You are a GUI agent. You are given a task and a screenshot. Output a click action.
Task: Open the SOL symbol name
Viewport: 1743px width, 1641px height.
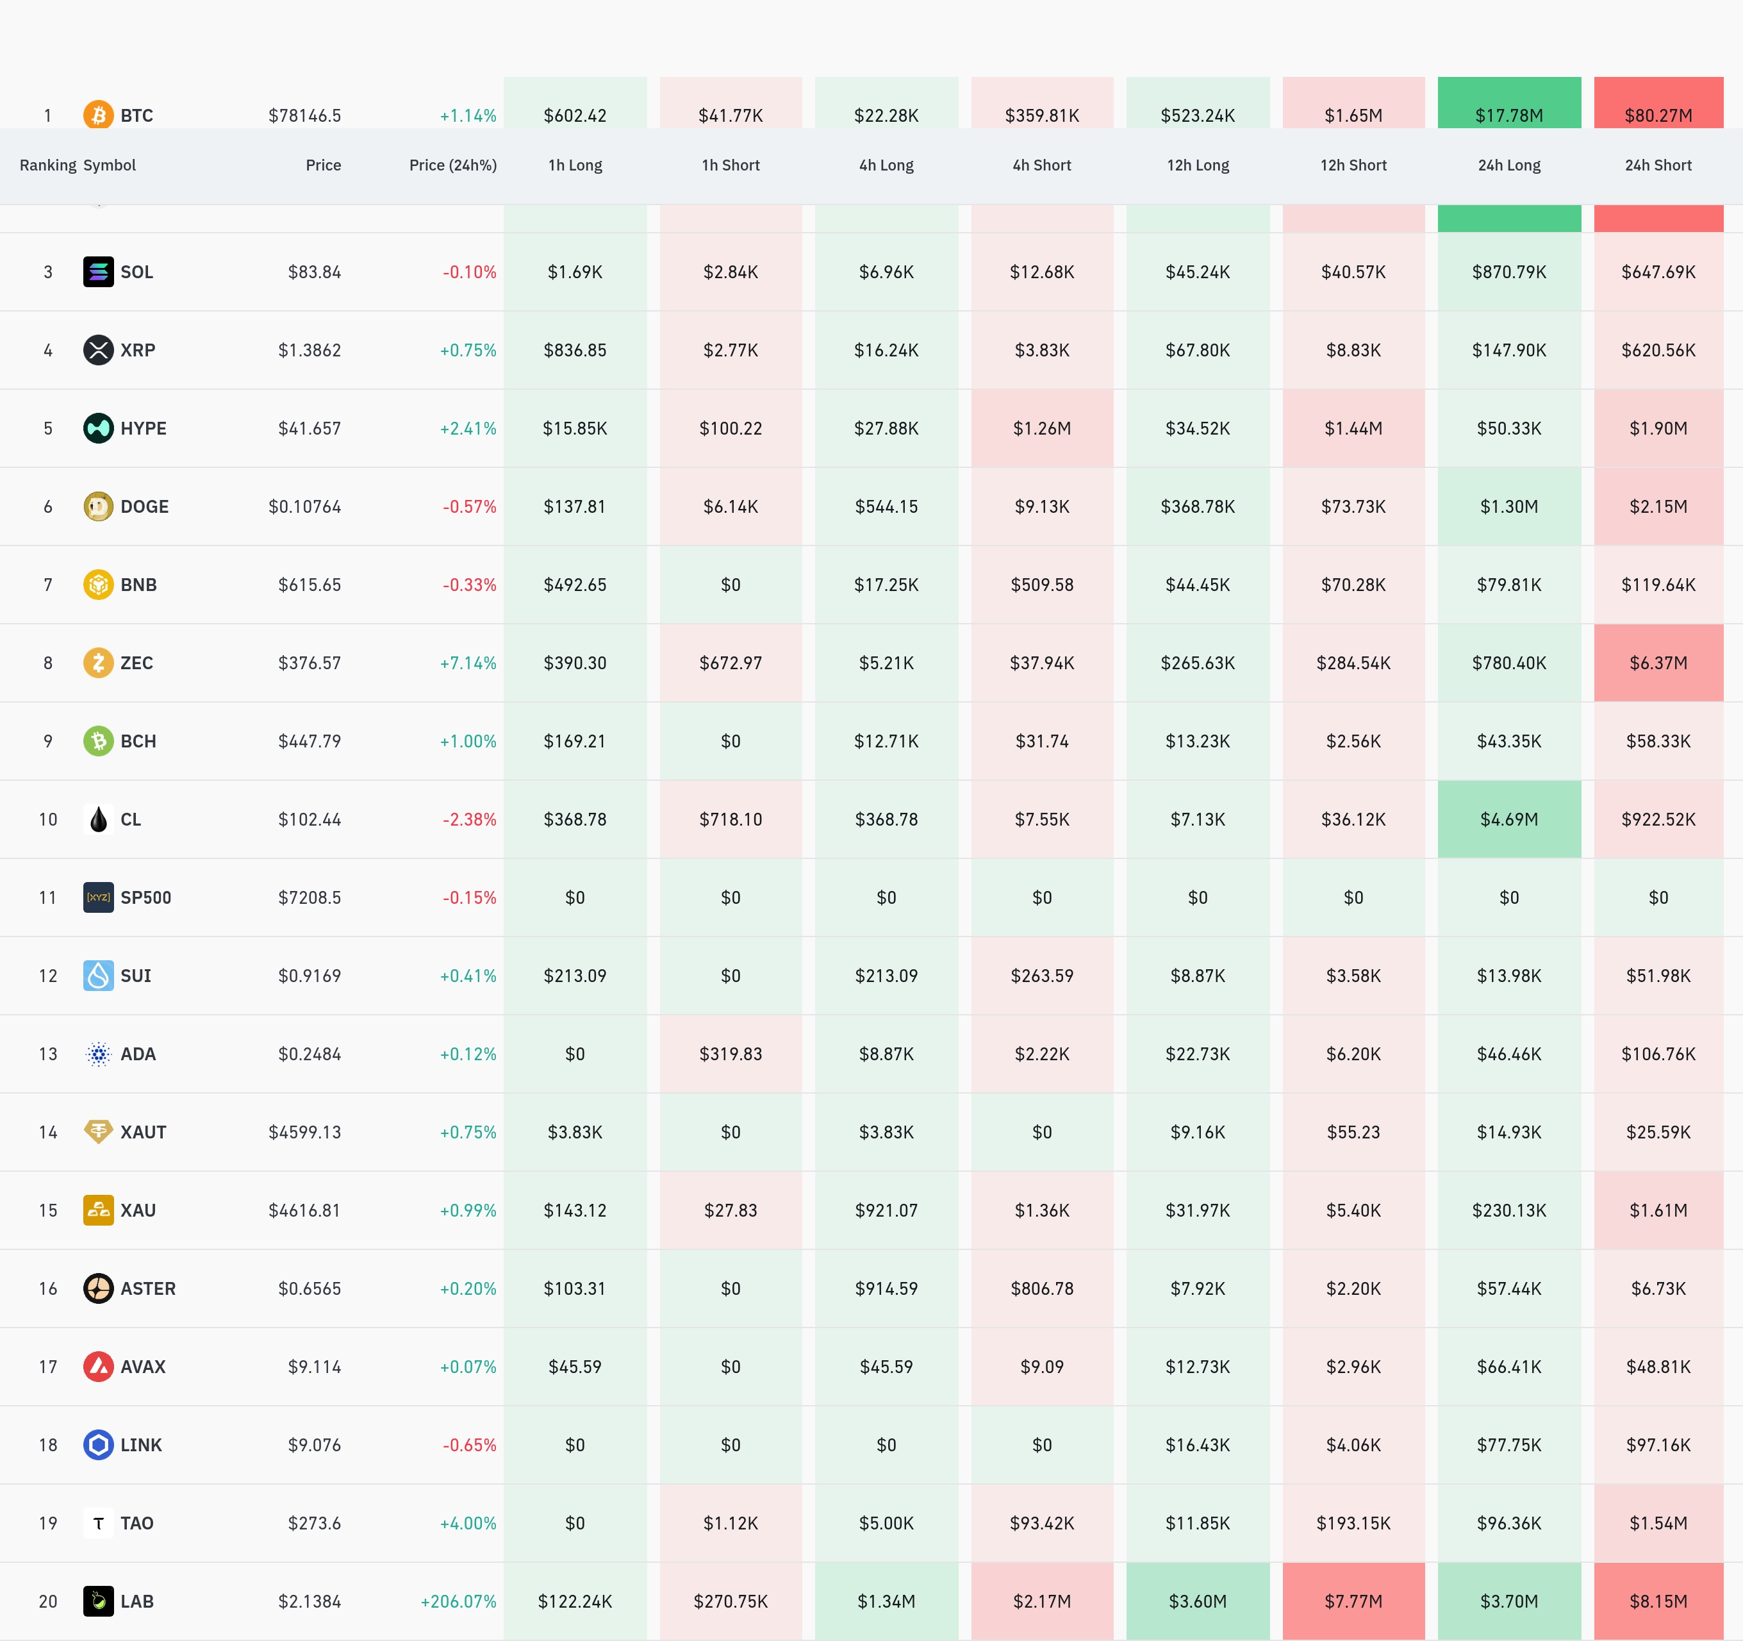point(136,272)
